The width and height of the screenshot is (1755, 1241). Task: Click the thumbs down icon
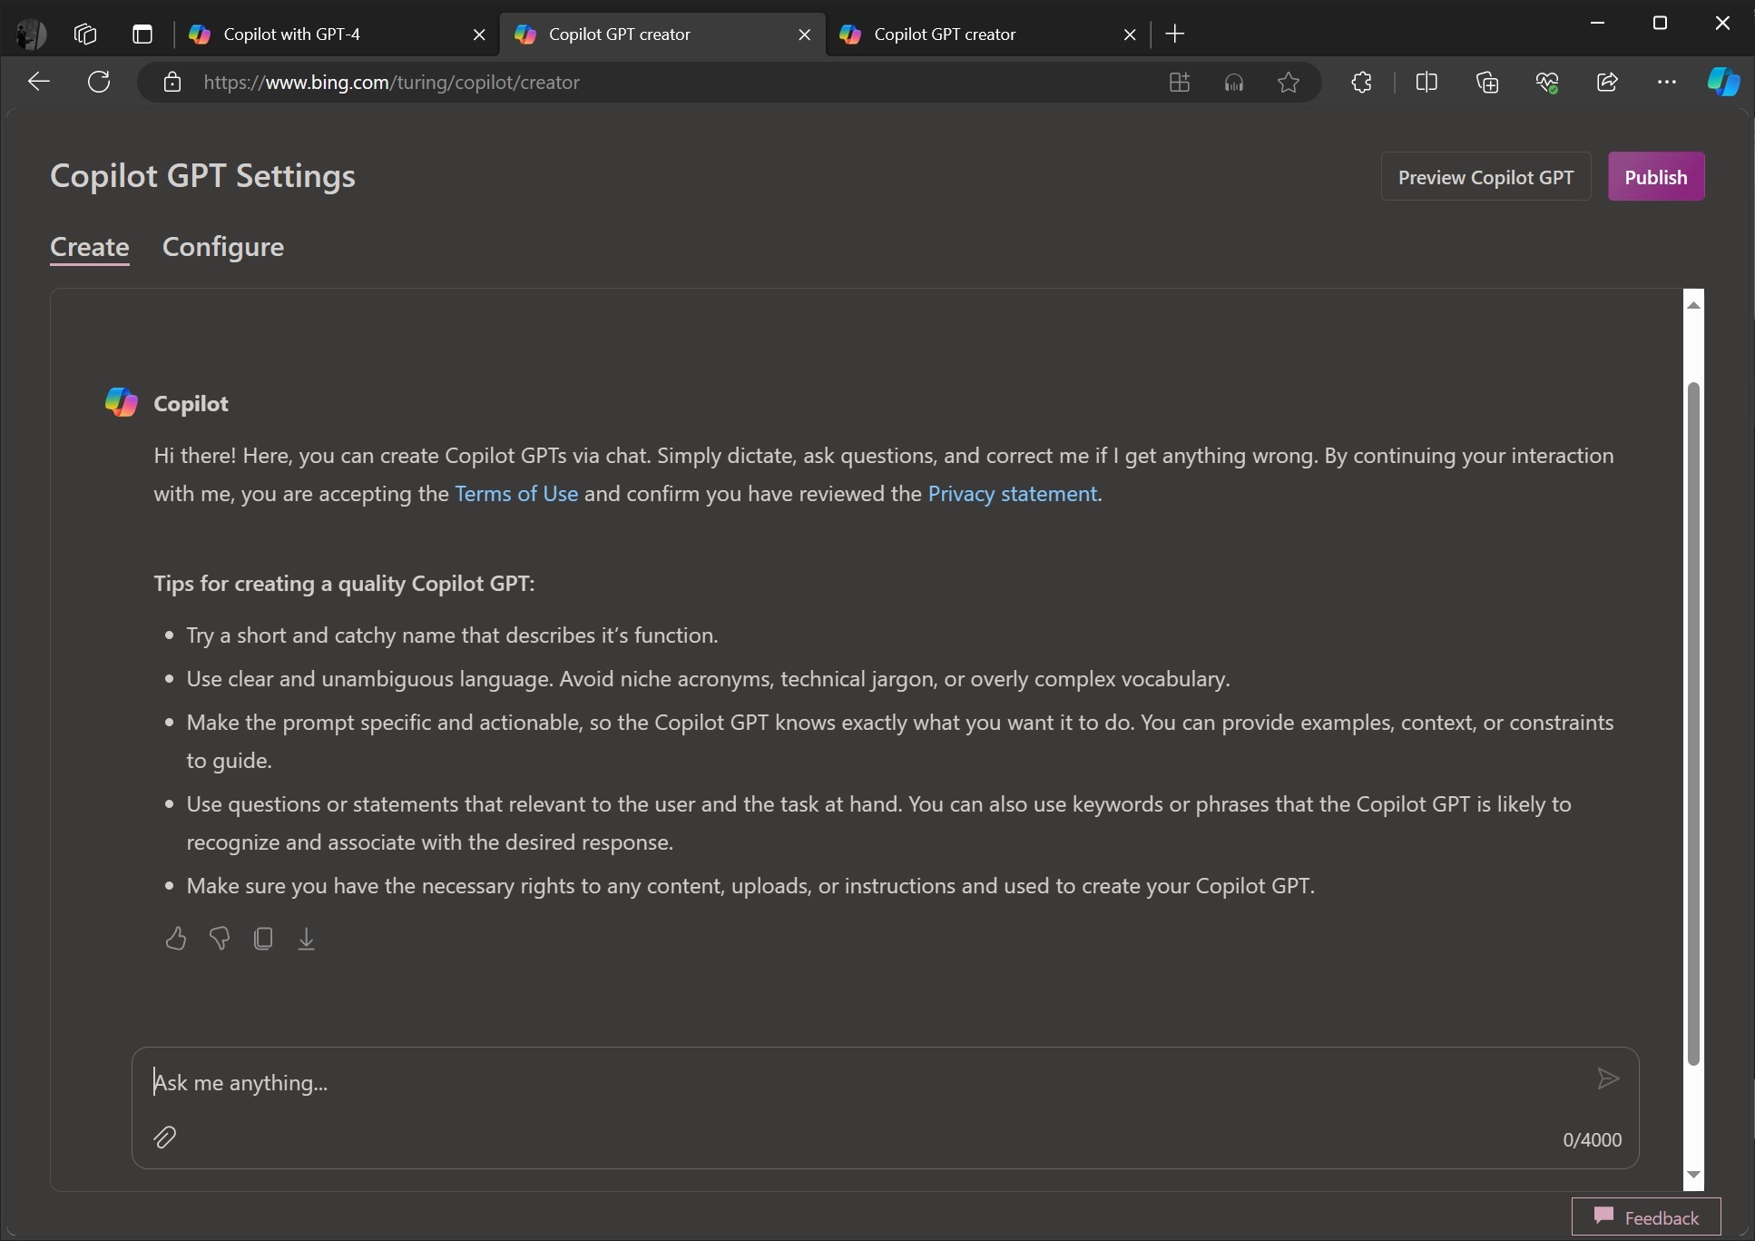[219, 938]
